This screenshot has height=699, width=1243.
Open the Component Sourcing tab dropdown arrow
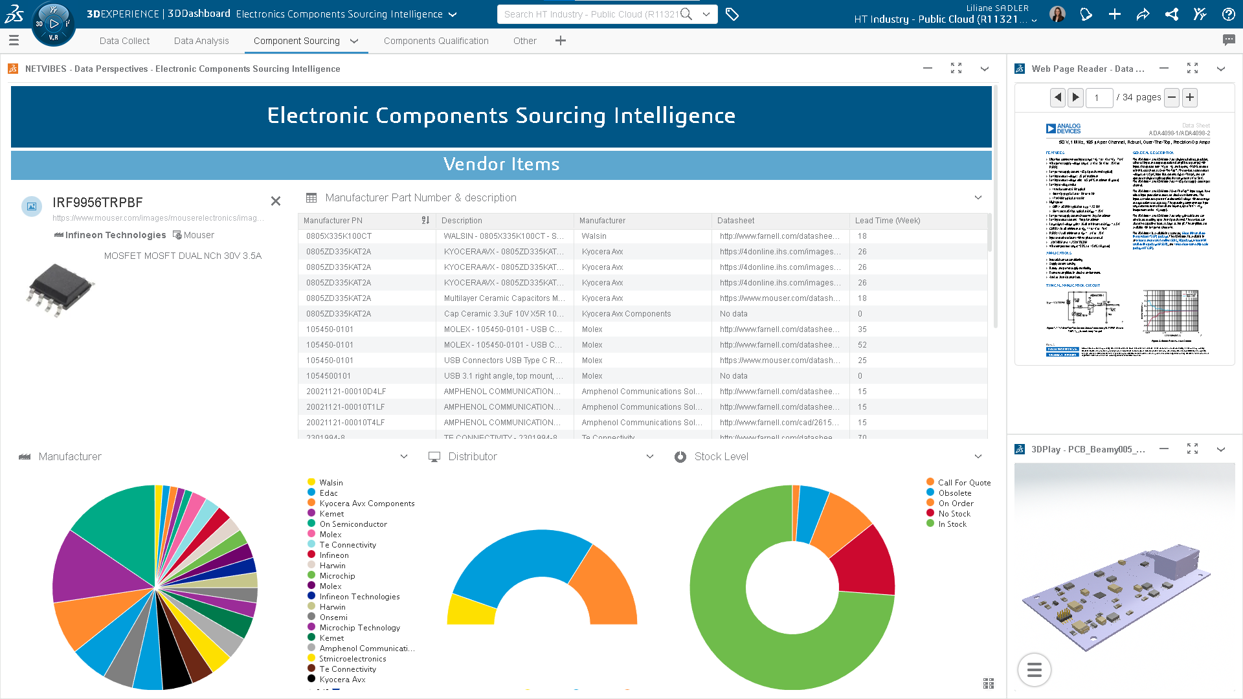click(x=354, y=41)
